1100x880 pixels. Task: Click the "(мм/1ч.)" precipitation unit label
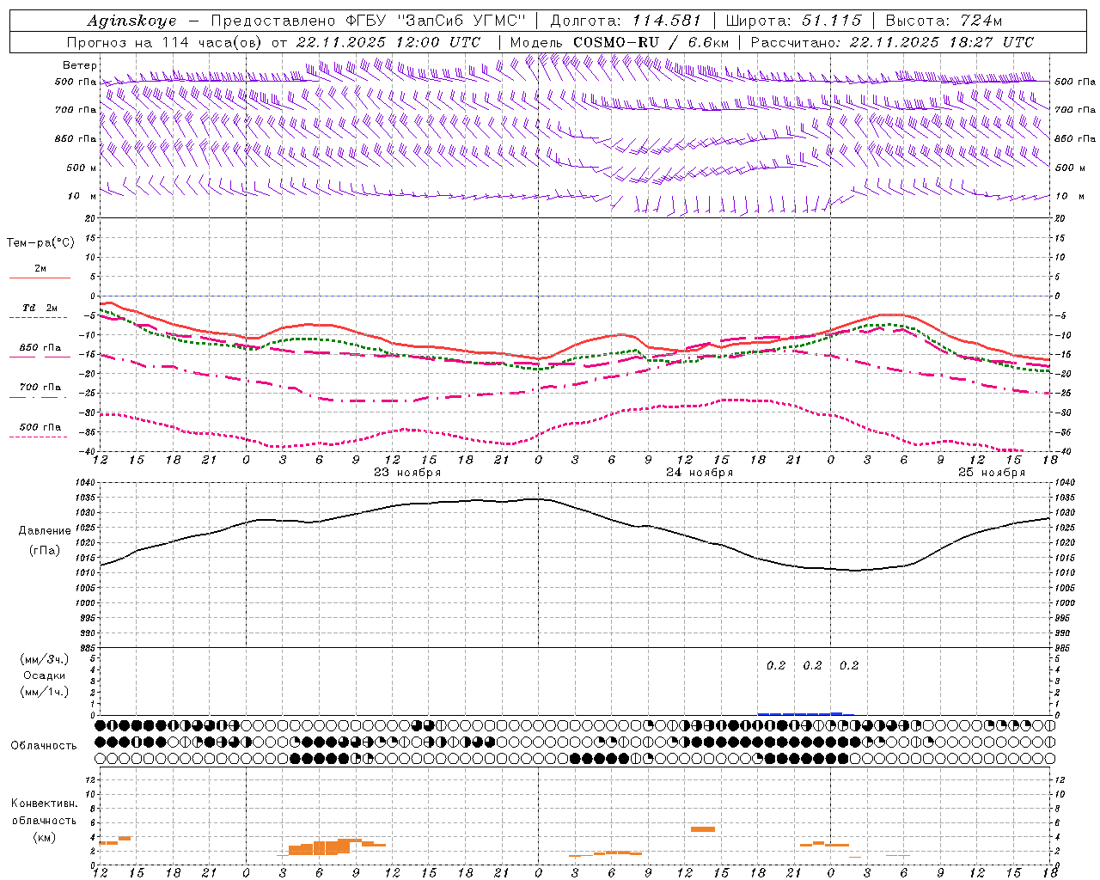45,692
